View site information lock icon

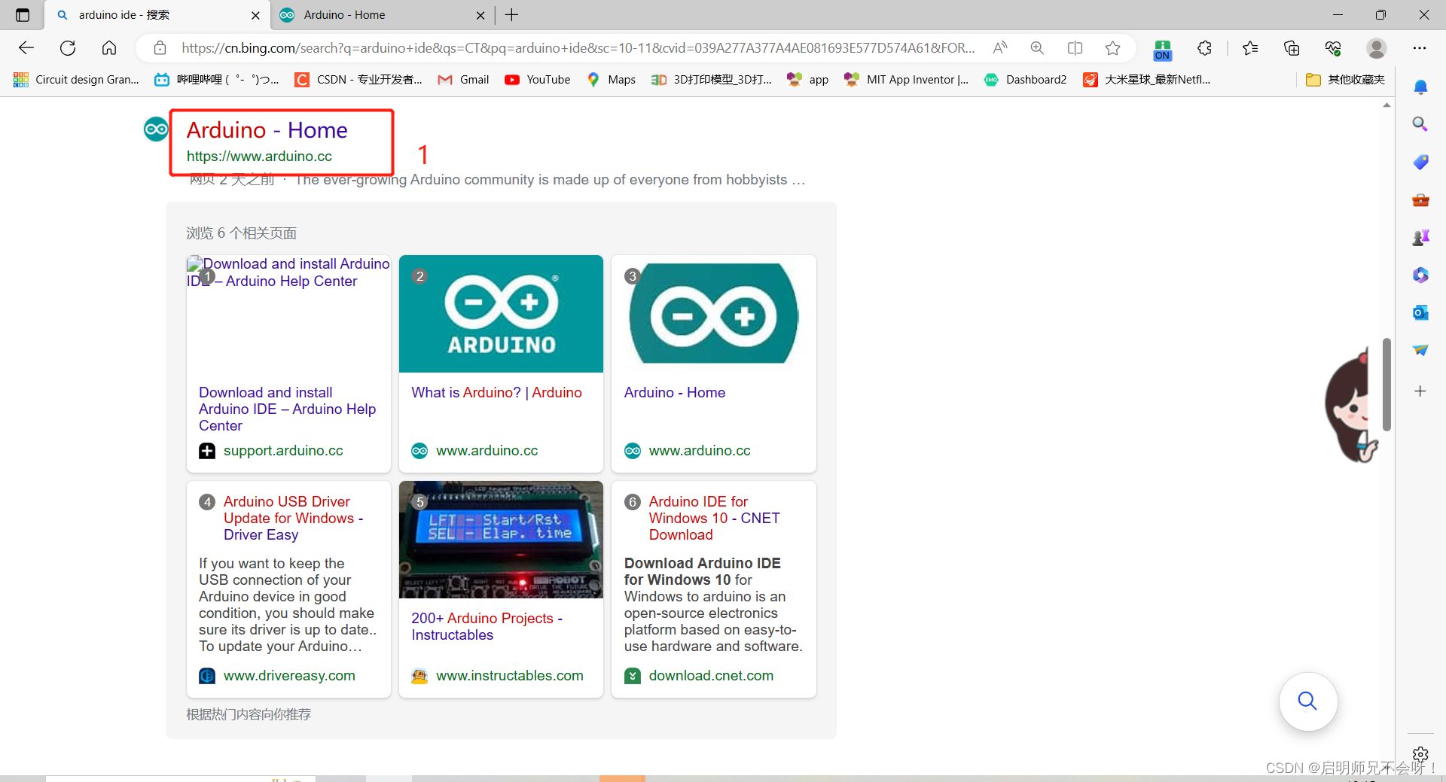(x=160, y=48)
